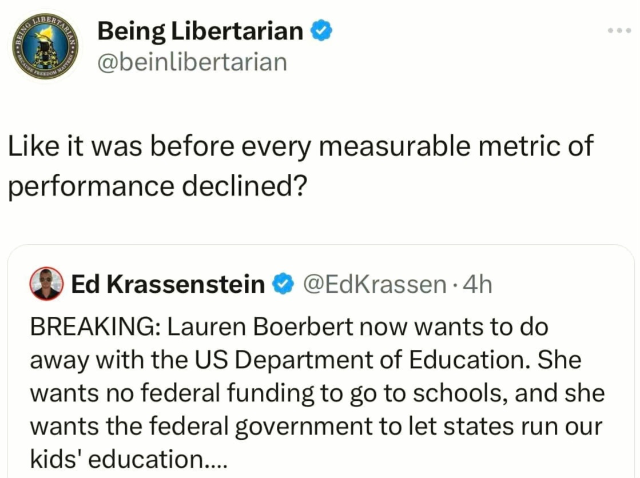Screen dimensions: 640x478
Task: Open the Being Libertarian profile avatar
Action: point(45,46)
